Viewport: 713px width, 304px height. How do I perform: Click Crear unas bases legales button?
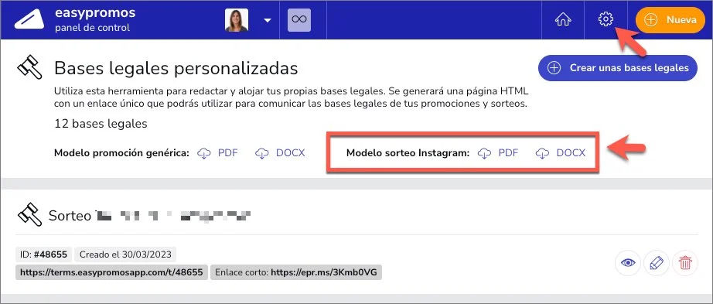point(618,68)
